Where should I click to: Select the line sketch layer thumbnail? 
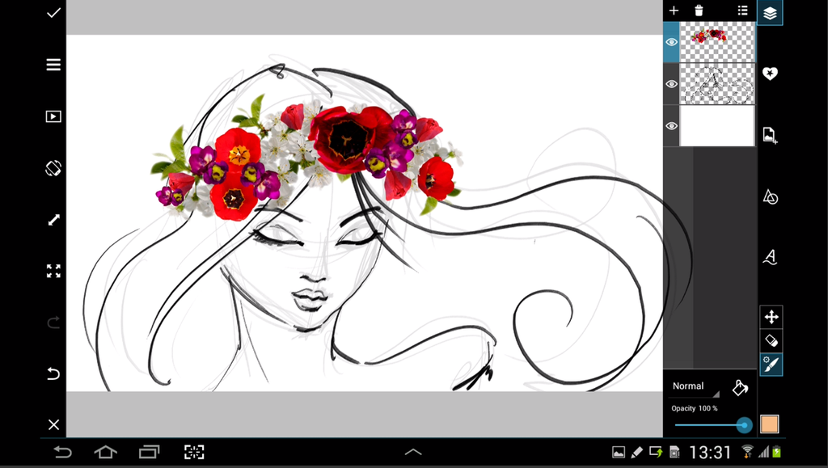click(717, 84)
